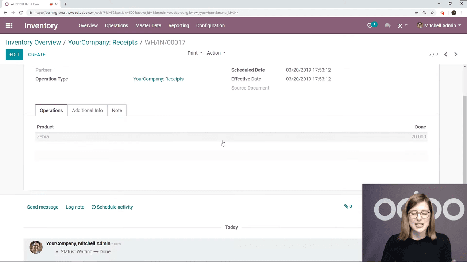467x262 pixels.
Task: Expand the Action dropdown
Action: (216, 53)
